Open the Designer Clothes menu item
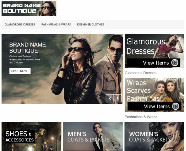Image resolution: width=186 pixels, height=151 pixels. pyautogui.click(x=90, y=25)
